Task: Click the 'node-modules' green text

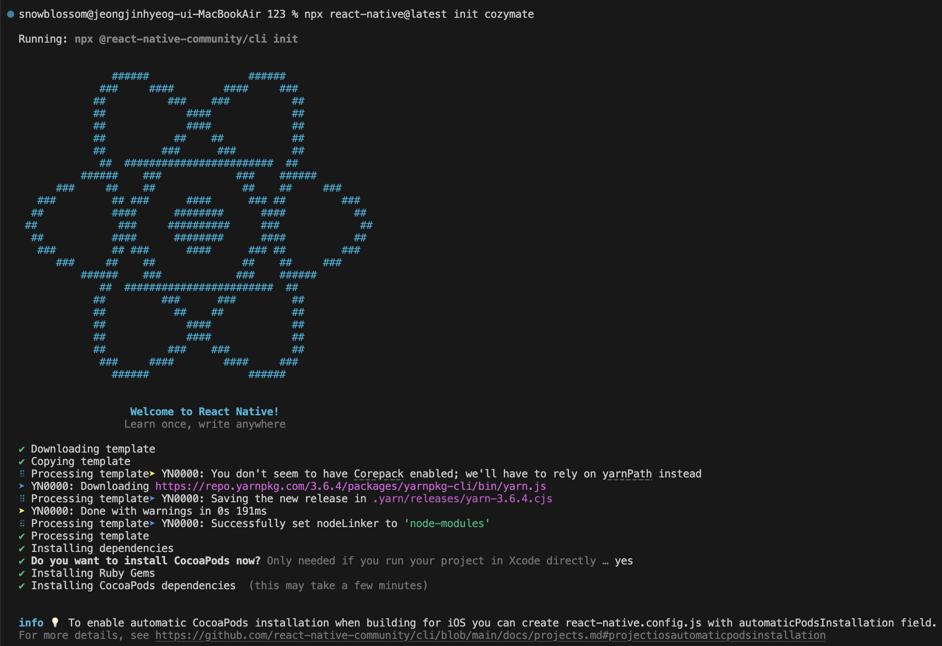Action: click(x=447, y=524)
